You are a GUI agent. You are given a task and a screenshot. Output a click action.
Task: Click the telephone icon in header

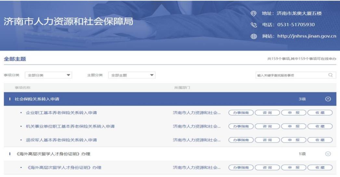pyautogui.click(x=255, y=25)
